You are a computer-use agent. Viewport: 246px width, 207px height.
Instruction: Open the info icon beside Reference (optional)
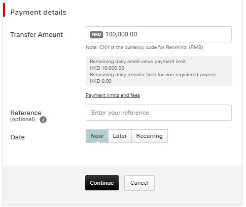(43, 120)
